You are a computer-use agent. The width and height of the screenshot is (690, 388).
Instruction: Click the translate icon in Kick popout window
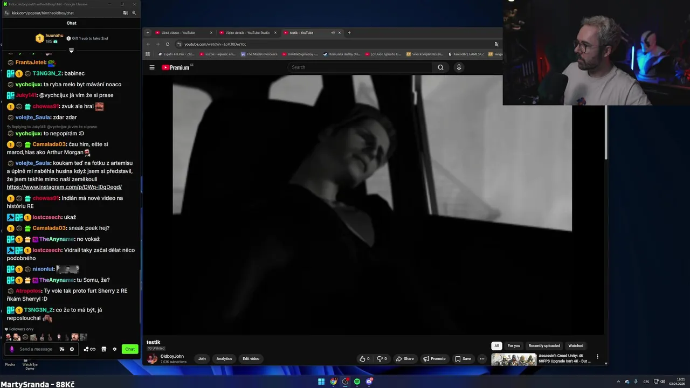click(x=126, y=13)
